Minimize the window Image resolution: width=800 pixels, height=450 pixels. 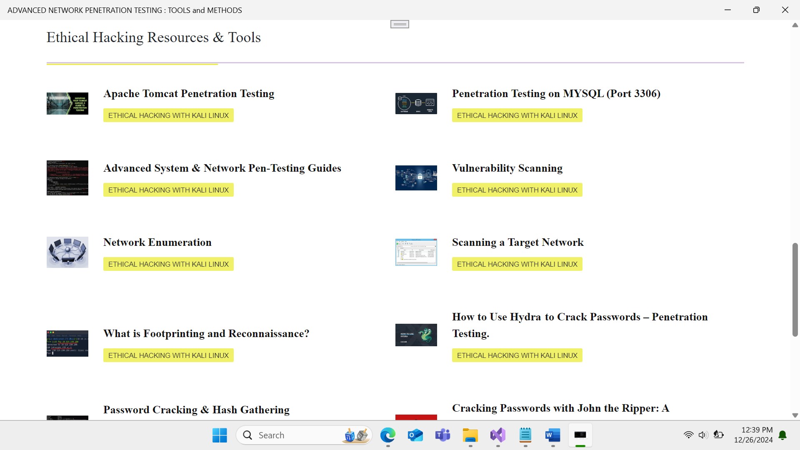728,10
